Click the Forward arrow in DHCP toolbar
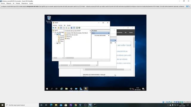191x107 pixels. click(56, 28)
